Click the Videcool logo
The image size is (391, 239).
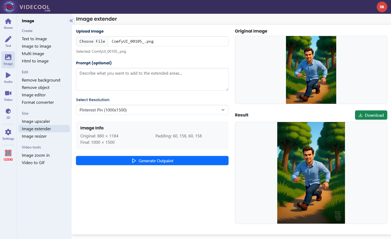(26, 7)
